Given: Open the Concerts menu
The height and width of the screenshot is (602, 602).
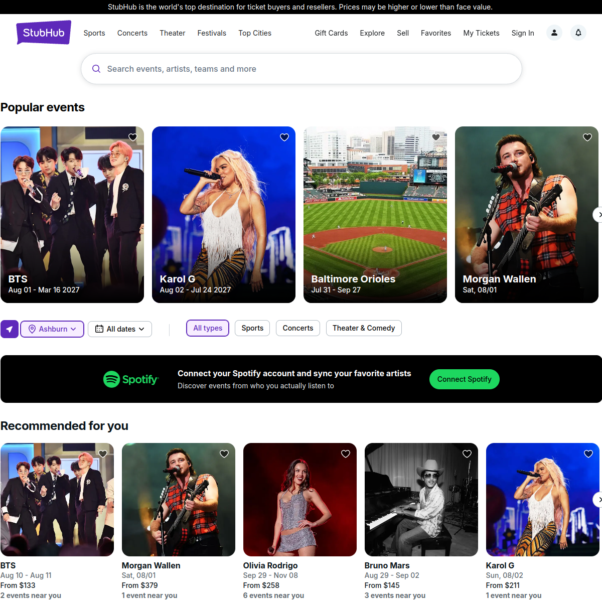Looking at the screenshot, I should [x=132, y=33].
